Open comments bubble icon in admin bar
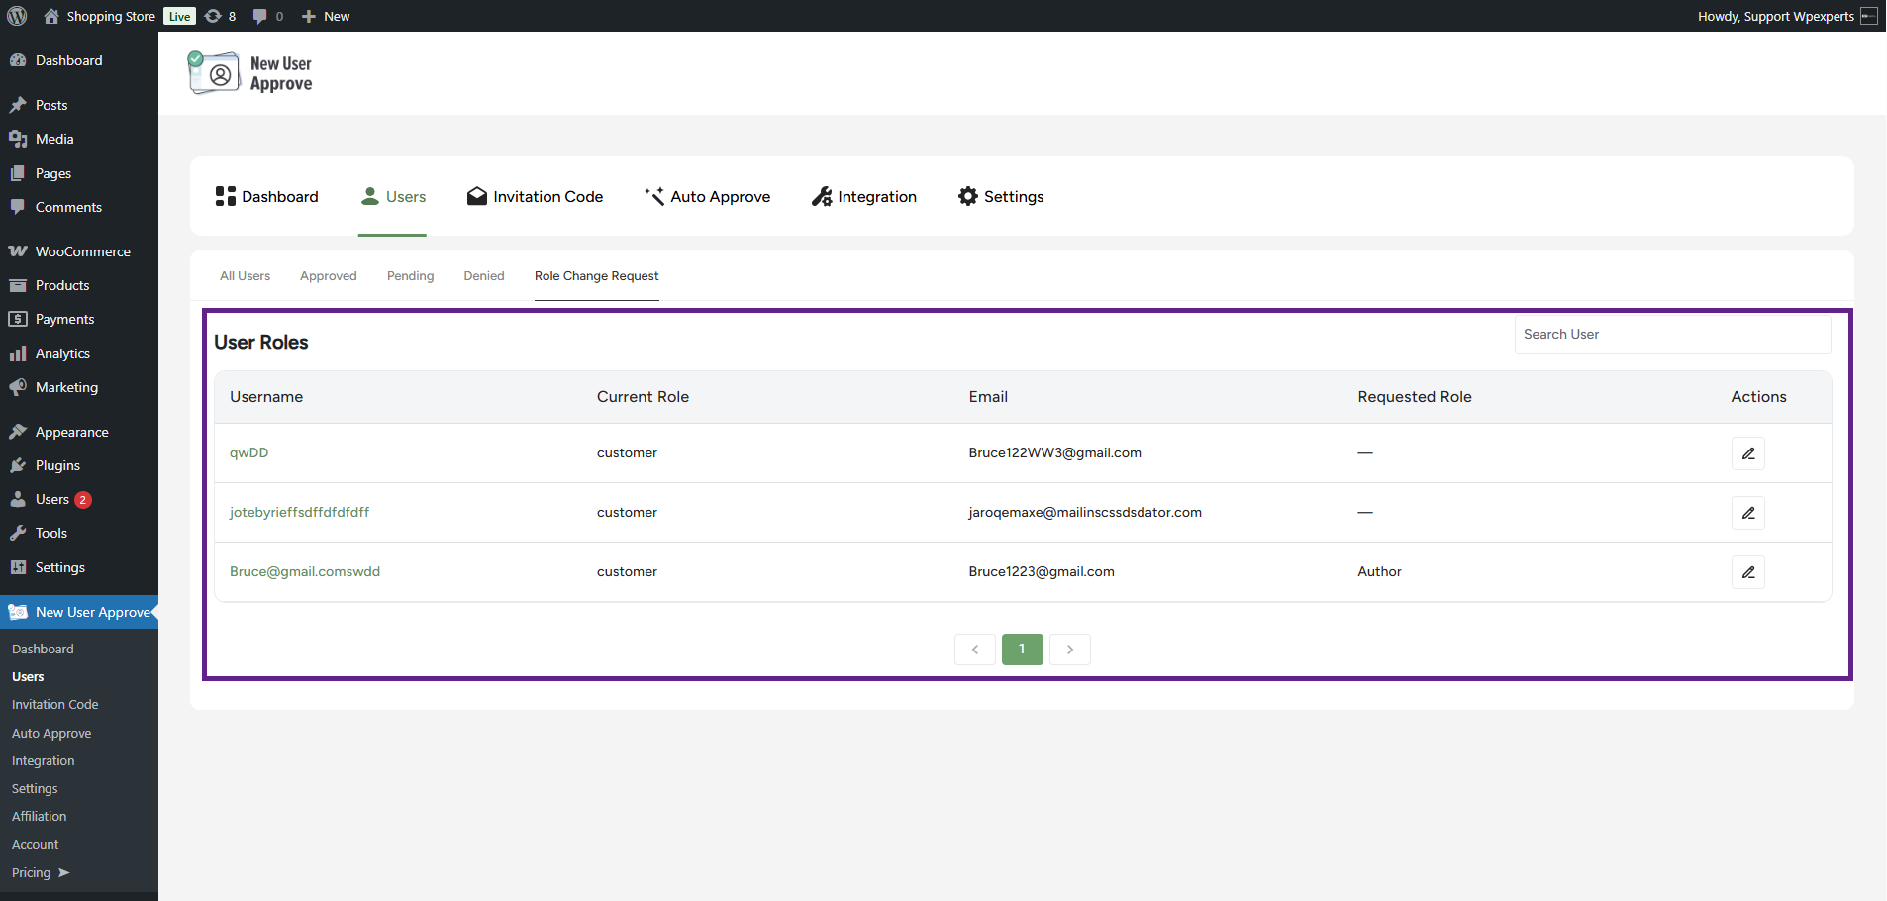Screen dimensions: 1887x901 click(267, 16)
